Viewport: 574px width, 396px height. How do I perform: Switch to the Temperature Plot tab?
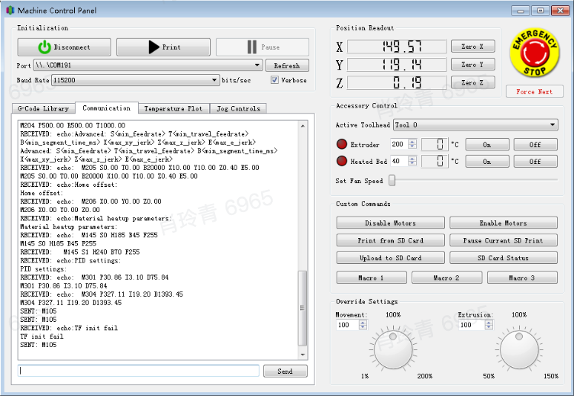pos(173,109)
